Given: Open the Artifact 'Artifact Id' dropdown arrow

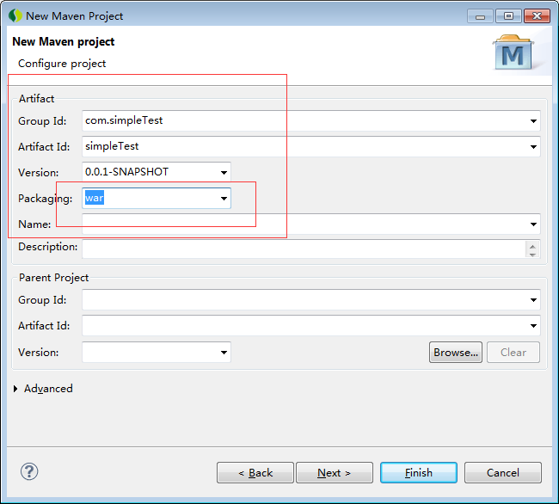Looking at the screenshot, I should (533, 147).
